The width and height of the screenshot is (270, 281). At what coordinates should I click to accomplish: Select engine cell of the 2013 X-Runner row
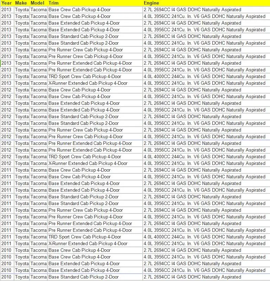pyautogui.click(x=206, y=83)
